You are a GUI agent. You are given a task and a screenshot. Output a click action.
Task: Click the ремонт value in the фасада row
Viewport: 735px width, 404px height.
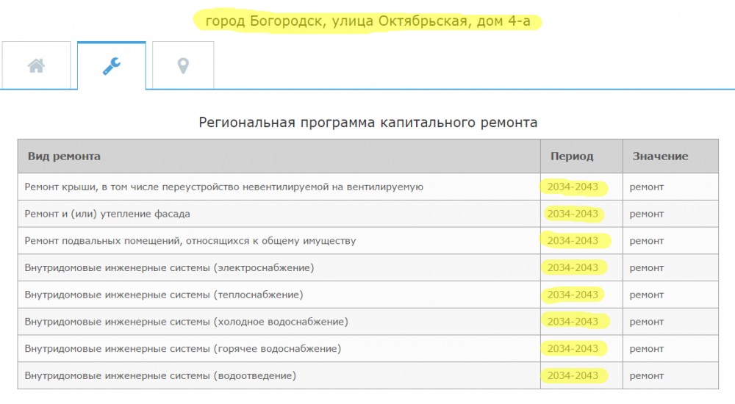pyautogui.click(x=646, y=214)
